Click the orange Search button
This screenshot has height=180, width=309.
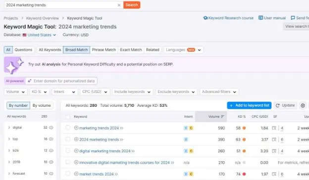tap(132, 5)
